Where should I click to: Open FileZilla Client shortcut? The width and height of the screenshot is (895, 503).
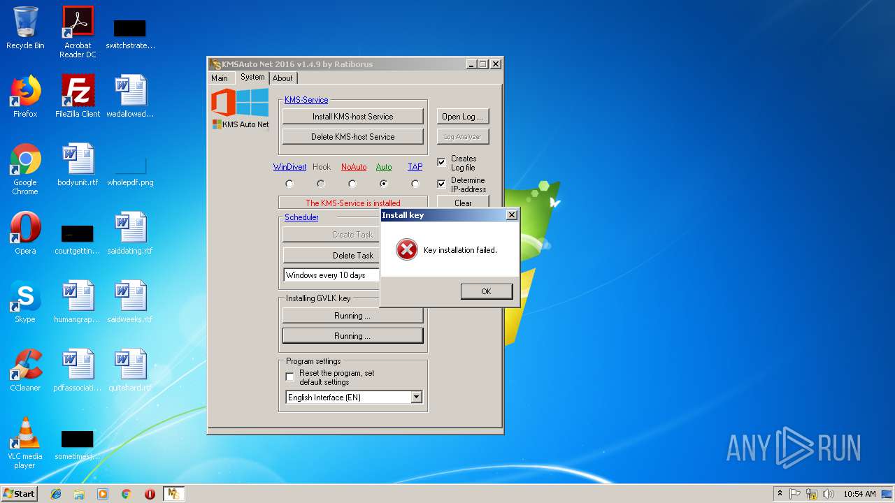[x=78, y=96]
